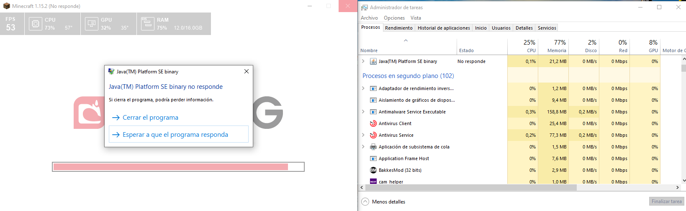Click the FPS 53 counter

click(x=12, y=24)
